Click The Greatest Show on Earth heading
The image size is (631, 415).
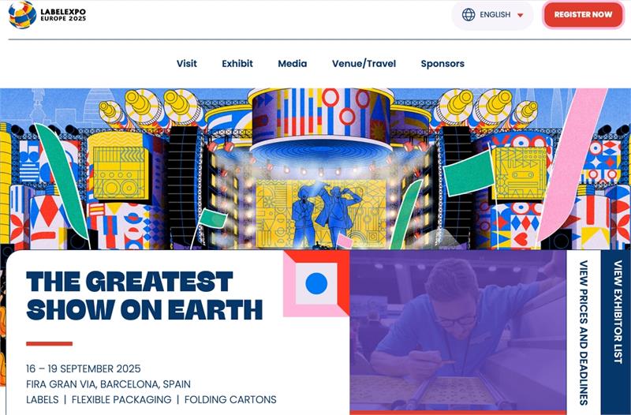[x=144, y=296]
